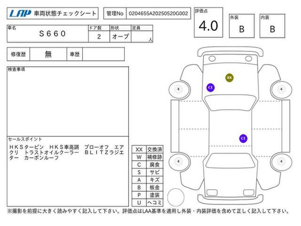301x226 pixels.
Task: Select the front-right tire marked 4
Action: click(x=281, y=89)
